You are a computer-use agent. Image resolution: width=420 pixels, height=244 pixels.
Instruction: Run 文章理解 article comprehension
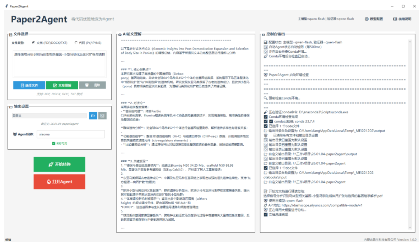click(62, 85)
